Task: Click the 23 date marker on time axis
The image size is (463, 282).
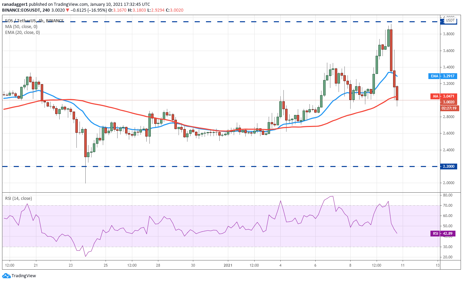Action: pyautogui.click(x=71, y=266)
